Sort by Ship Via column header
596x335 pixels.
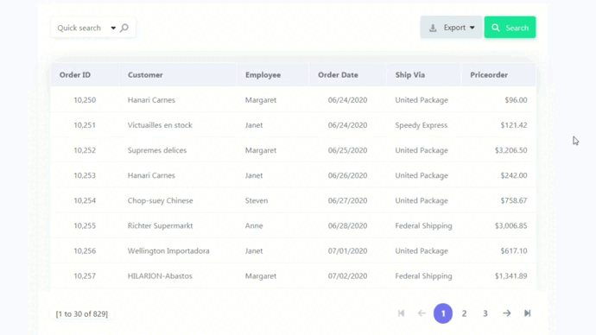pos(409,75)
